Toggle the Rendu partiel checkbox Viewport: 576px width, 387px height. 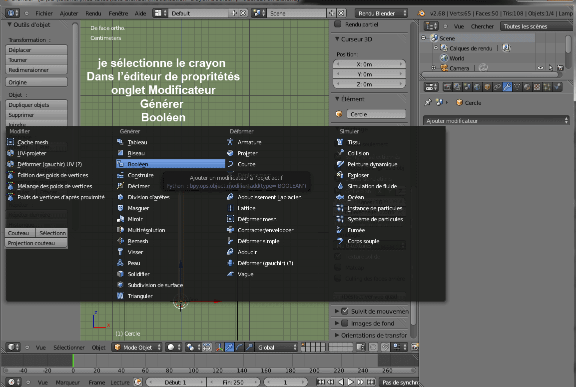pyautogui.click(x=338, y=24)
